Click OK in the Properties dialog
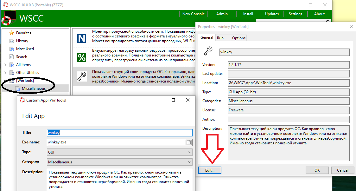This screenshot has width=356, height=191. point(317,170)
